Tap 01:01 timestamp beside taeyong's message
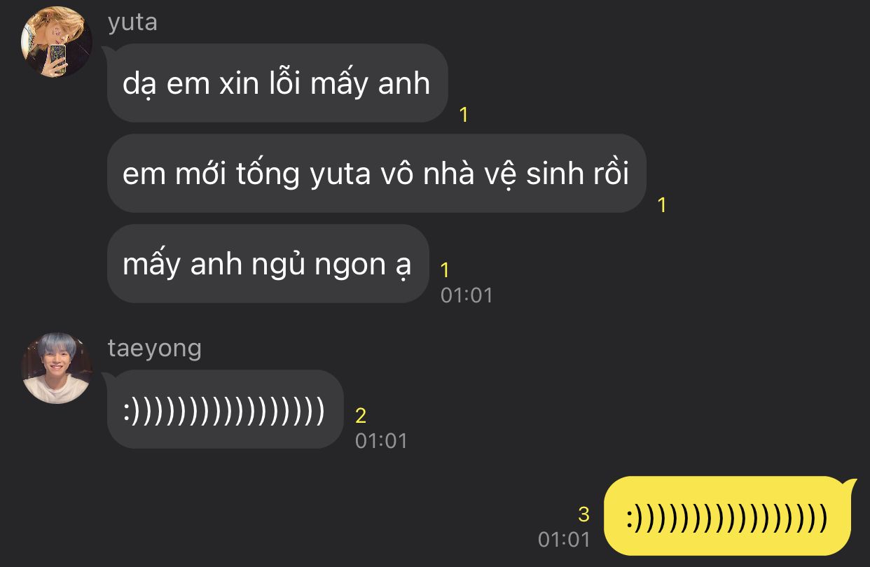Viewport: 870px width, 567px height. pyautogui.click(x=381, y=441)
